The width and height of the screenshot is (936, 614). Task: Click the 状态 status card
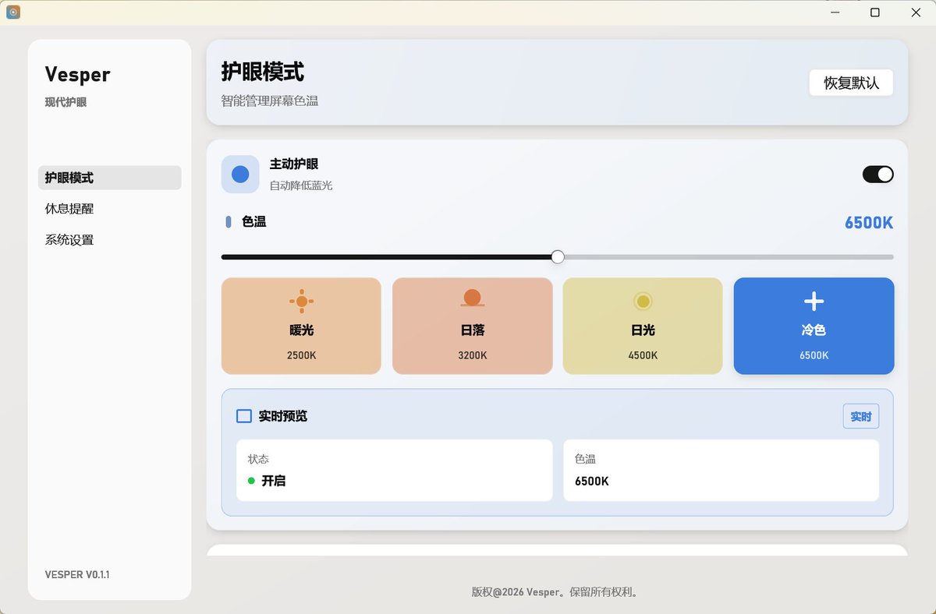(394, 470)
